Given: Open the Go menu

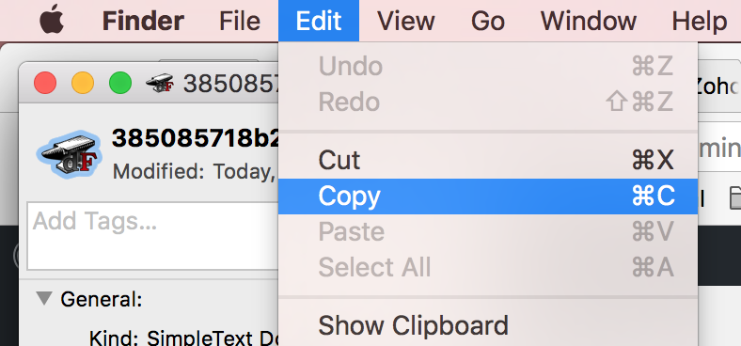Looking at the screenshot, I should point(488,21).
